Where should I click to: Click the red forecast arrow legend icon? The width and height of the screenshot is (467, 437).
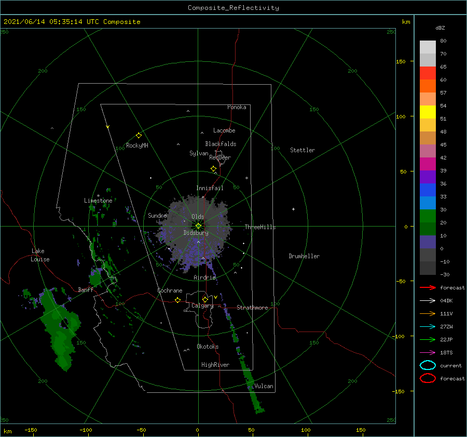click(x=428, y=287)
